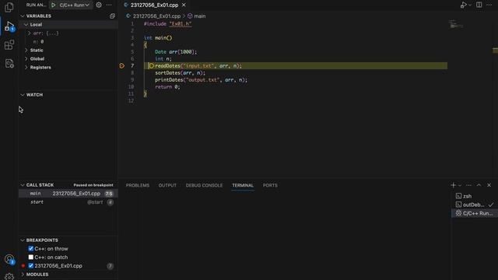Maximize the panel with the chevron up icon

click(x=479, y=185)
